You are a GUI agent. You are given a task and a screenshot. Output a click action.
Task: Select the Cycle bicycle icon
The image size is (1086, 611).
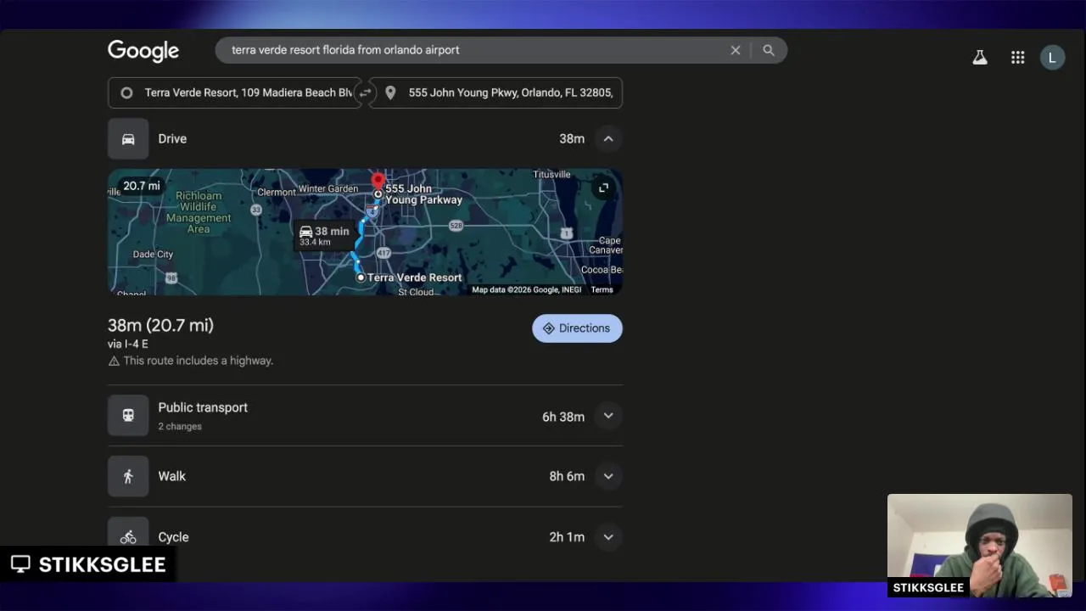pos(128,535)
